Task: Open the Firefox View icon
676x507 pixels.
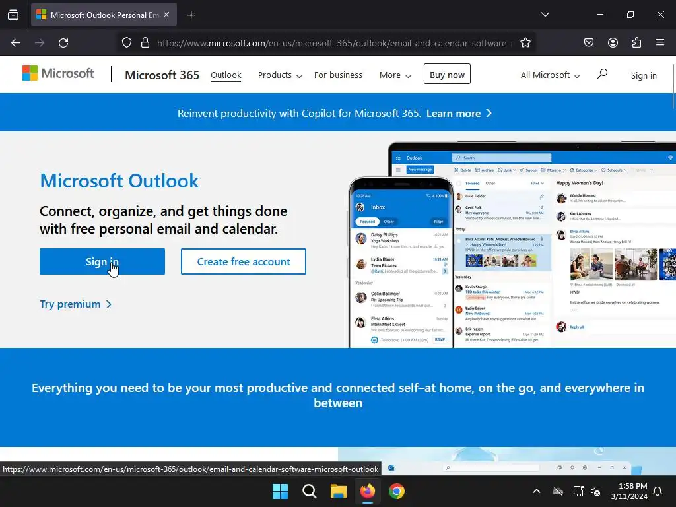Action: [x=13, y=15]
